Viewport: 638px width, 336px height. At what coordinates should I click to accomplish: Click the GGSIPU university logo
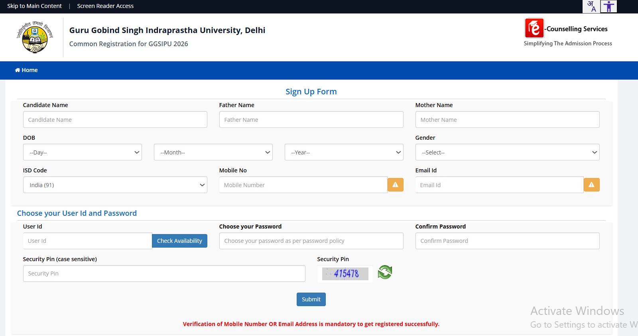click(x=35, y=37)
